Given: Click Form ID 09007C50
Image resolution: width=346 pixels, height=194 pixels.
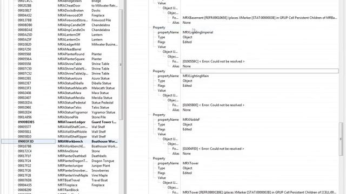Looking at the screenshot, I should click(25, 68).
